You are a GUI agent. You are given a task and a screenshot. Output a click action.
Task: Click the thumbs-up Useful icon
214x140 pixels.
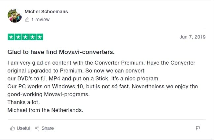pyautogui.click(x=13, y=128)
